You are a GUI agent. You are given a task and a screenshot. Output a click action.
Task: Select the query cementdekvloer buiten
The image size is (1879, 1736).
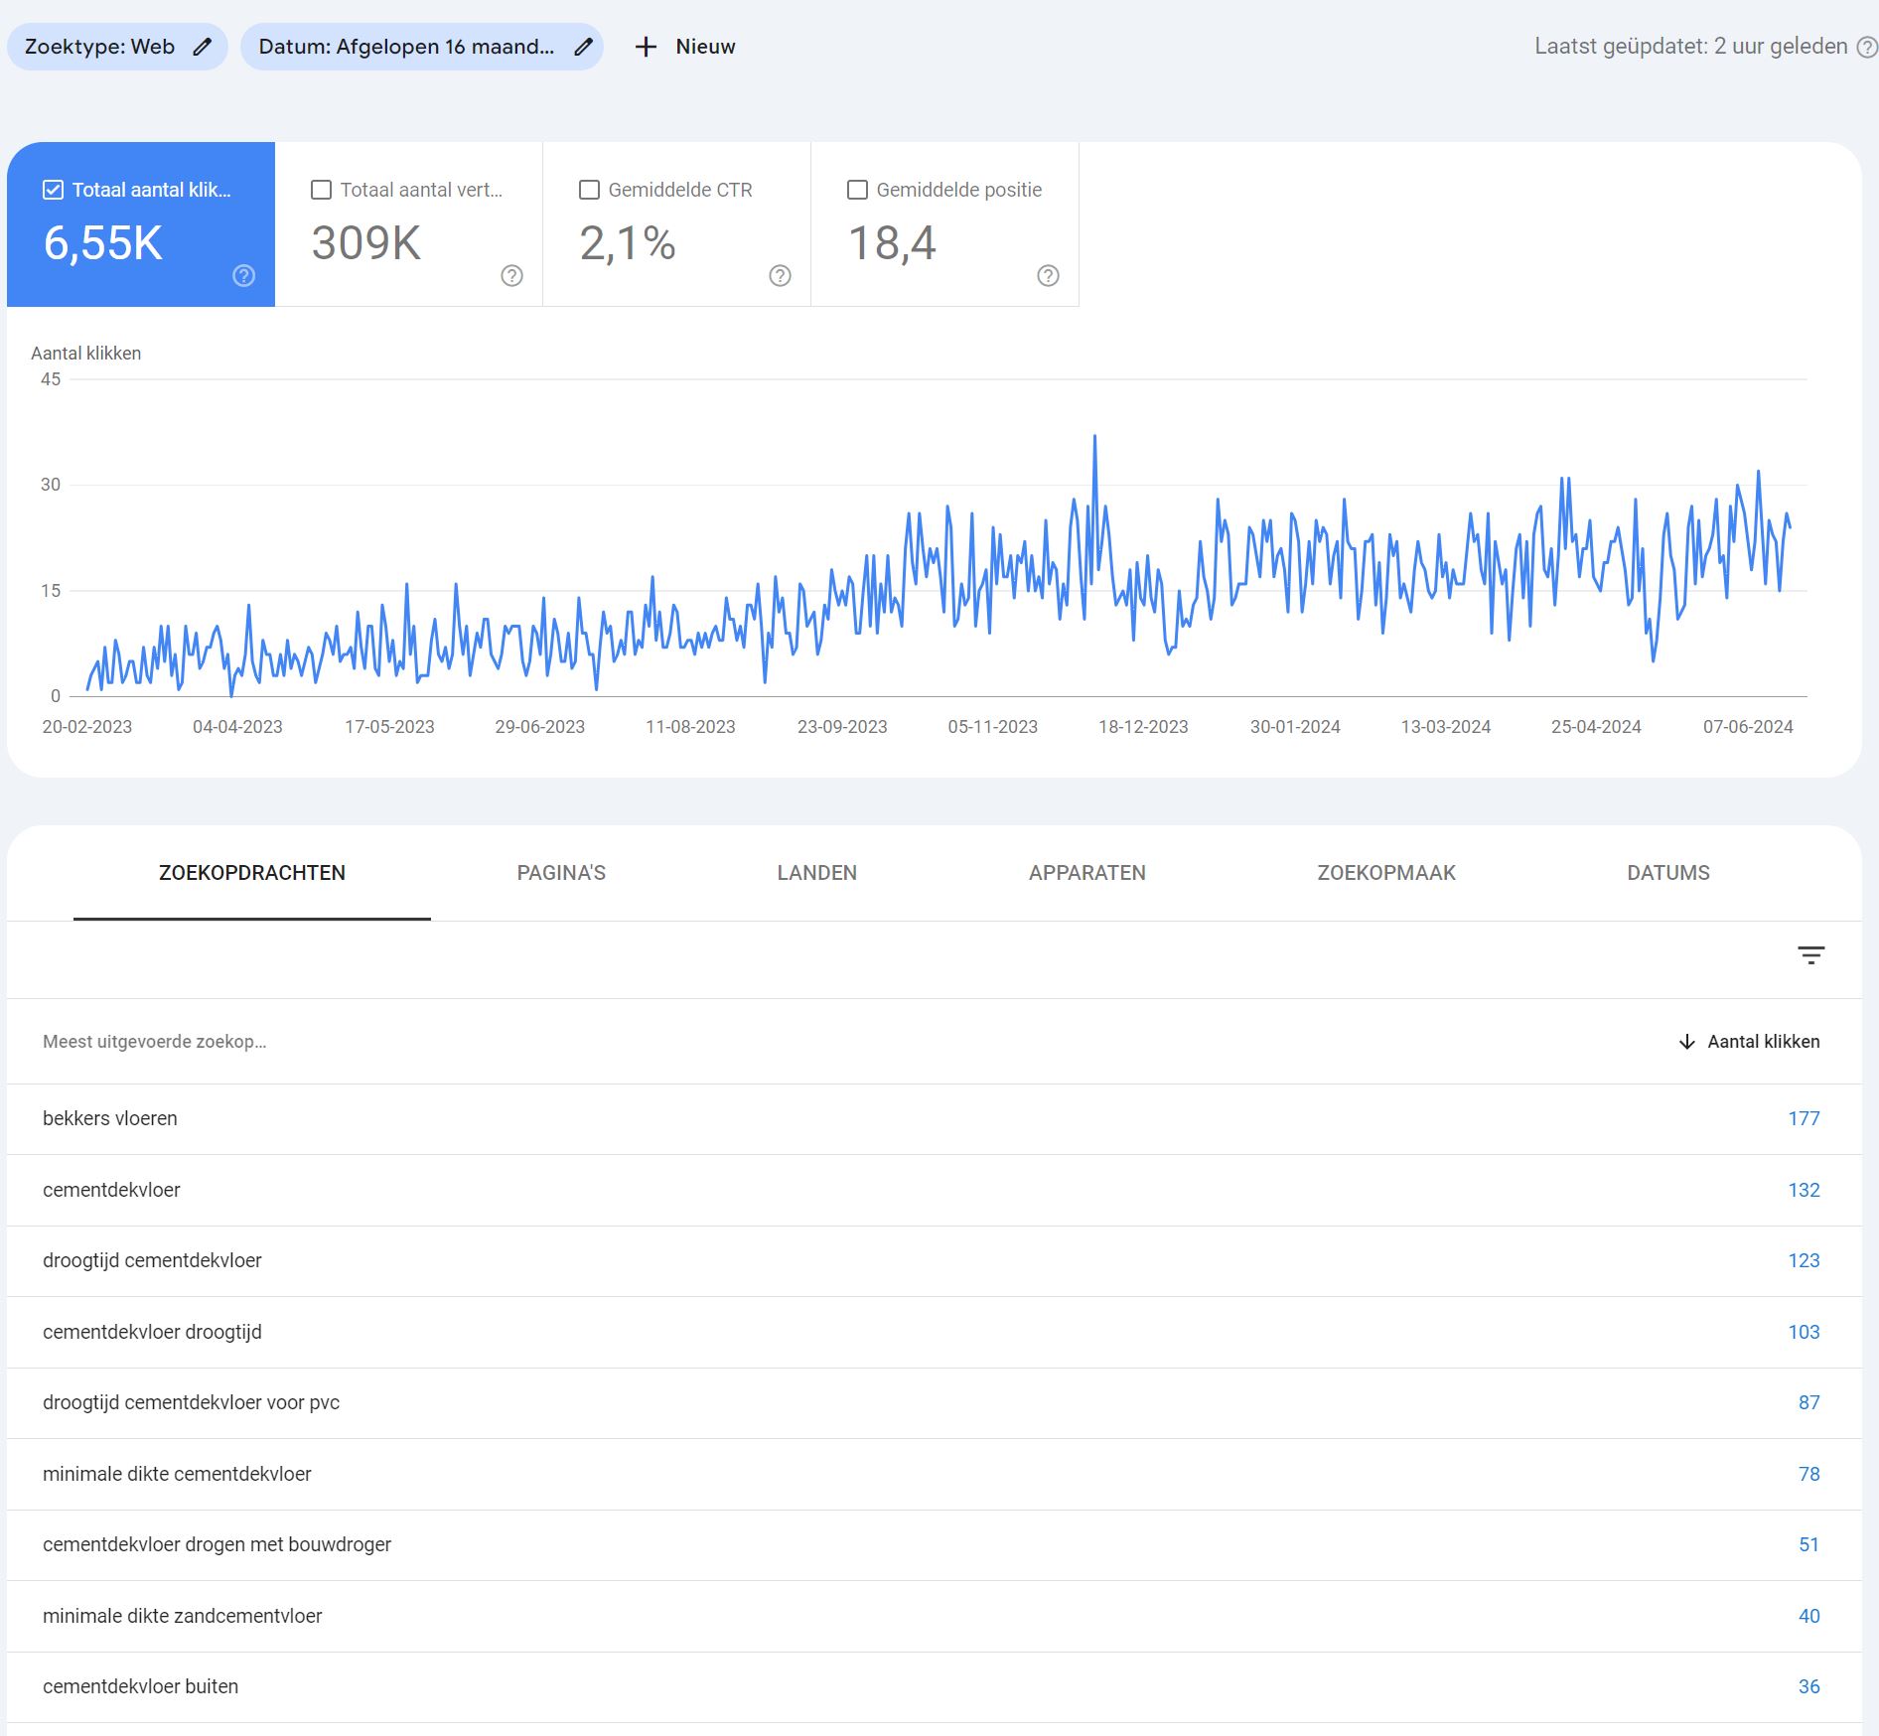click(x=934, y=1687)
